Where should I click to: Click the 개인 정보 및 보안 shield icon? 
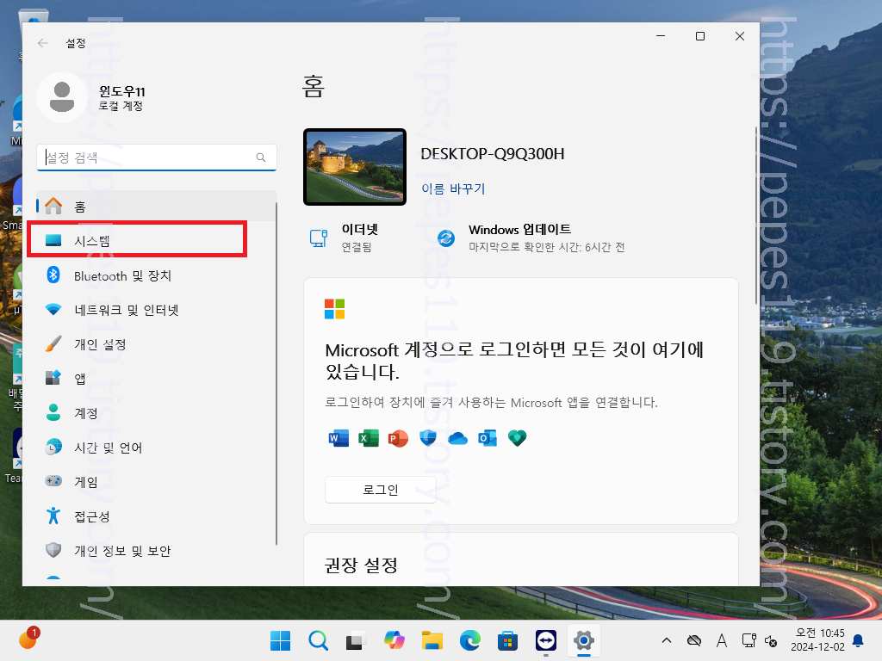pyautogui.click(x=53, y=550)
